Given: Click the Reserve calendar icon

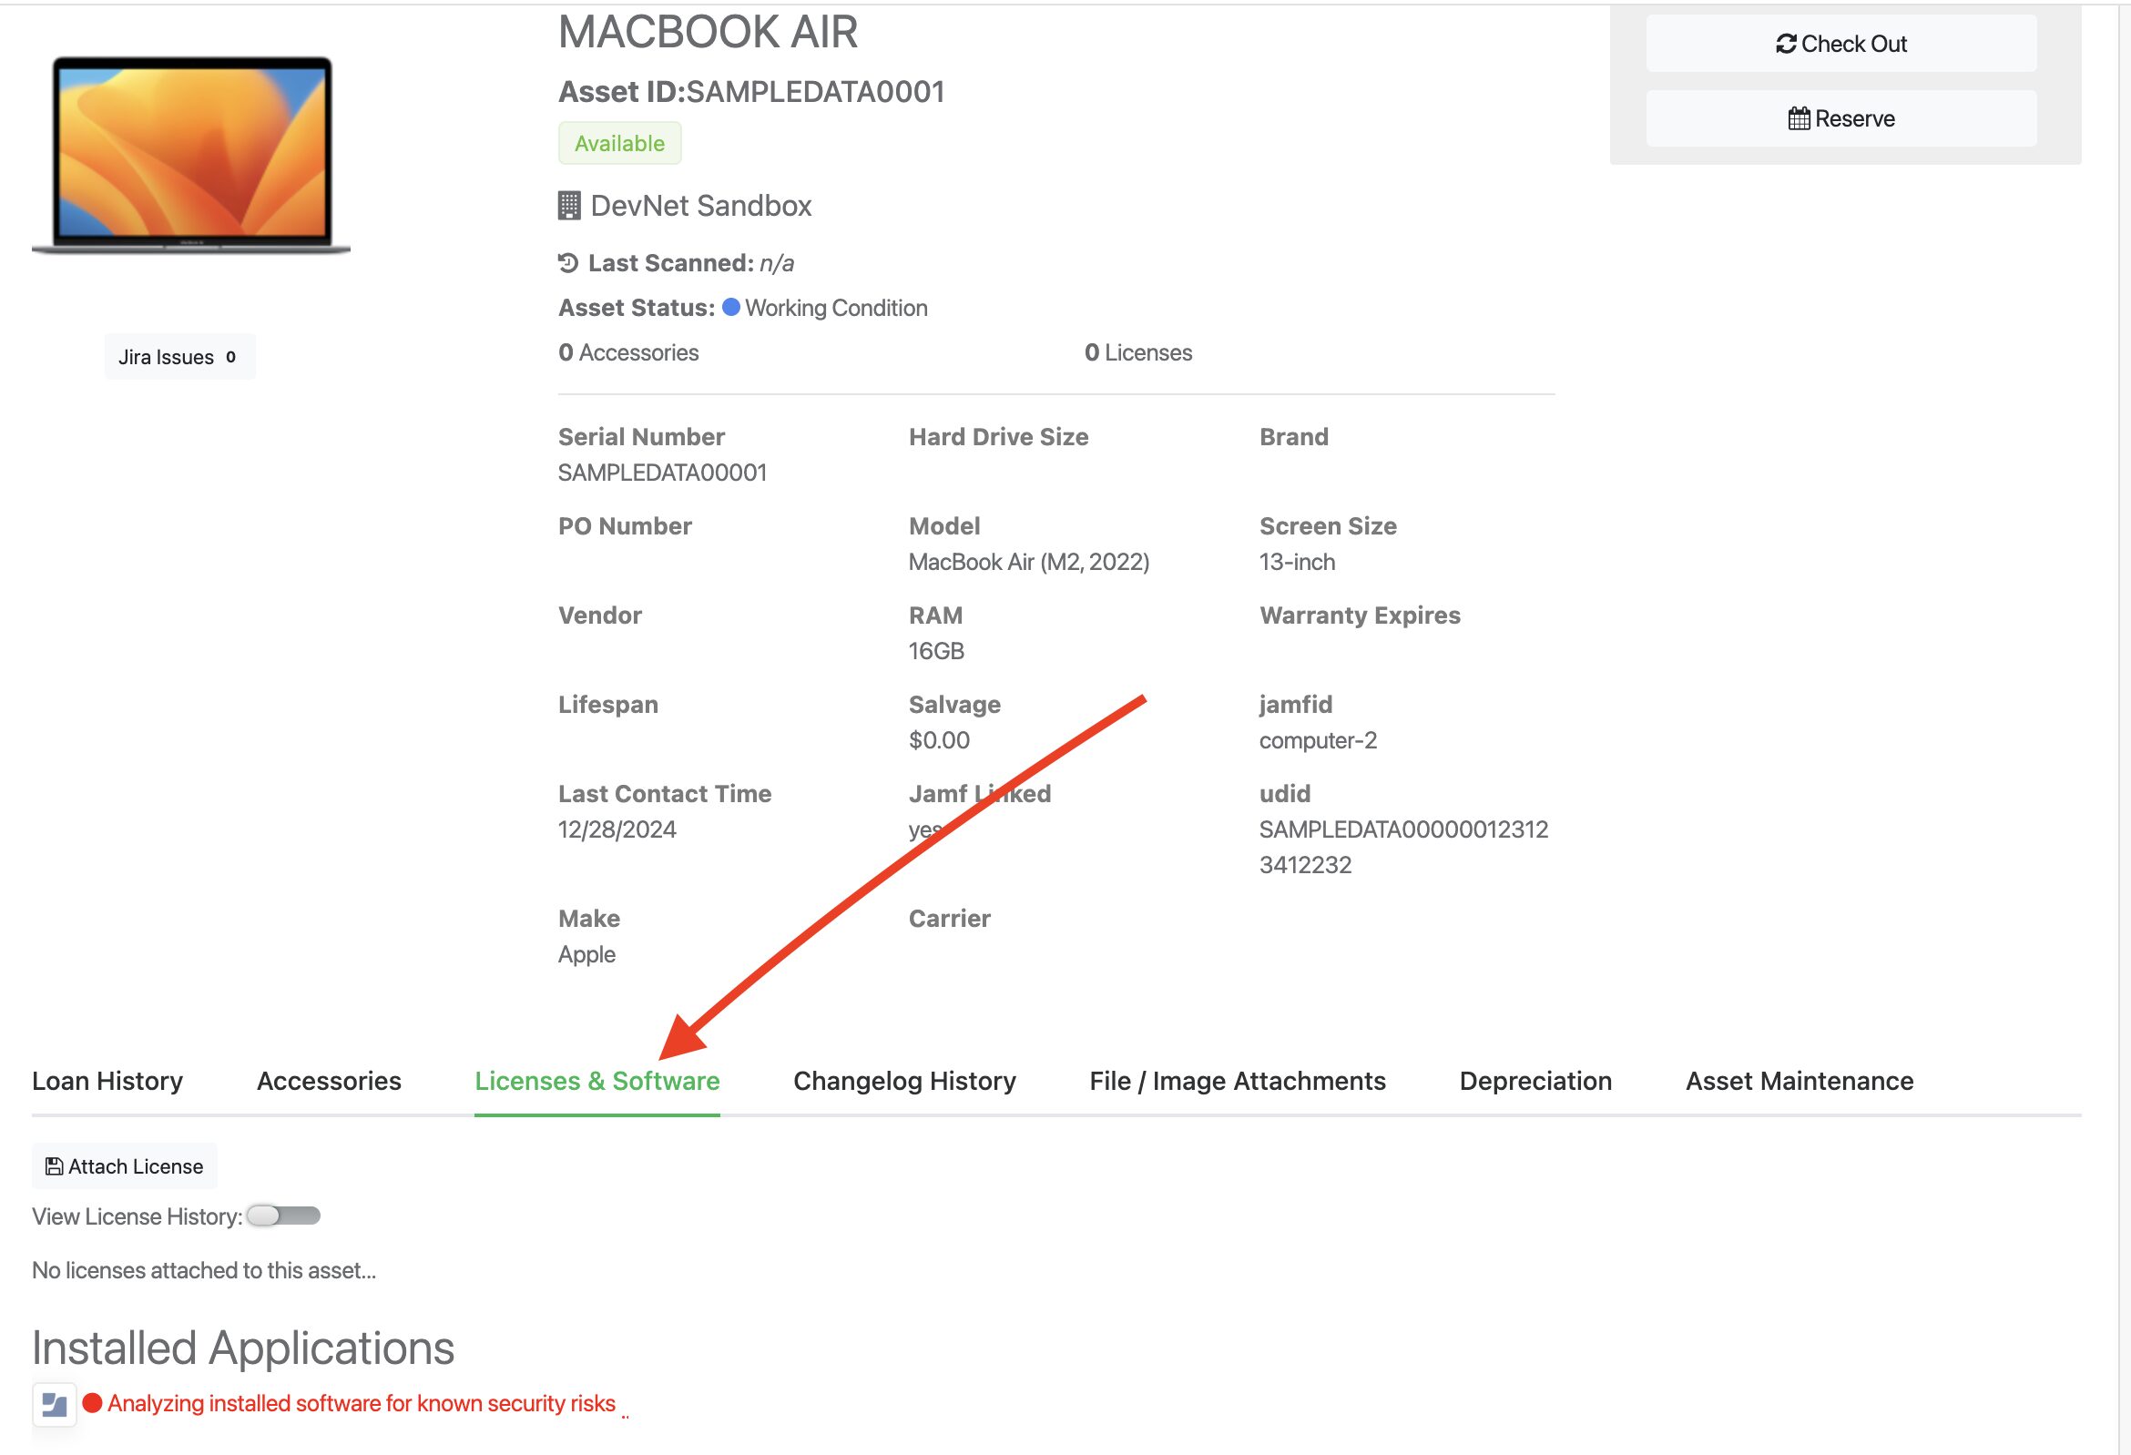Looking at the screenshot, I should (x=1799, y=118).
